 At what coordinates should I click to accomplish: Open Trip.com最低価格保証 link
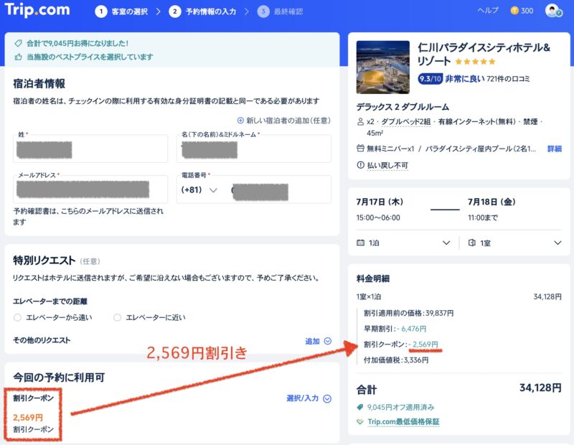(x=403, y=421)
